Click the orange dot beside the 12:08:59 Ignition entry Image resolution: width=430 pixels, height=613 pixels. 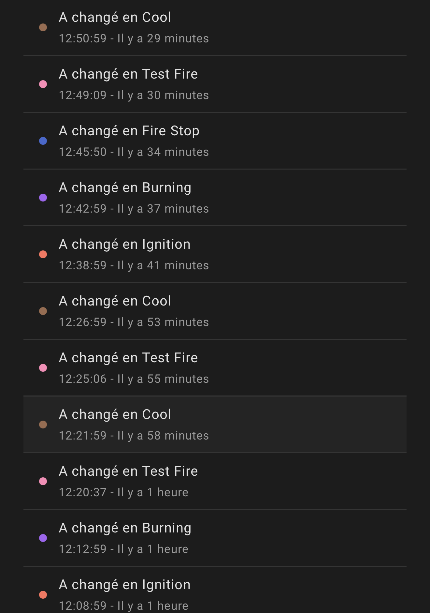point(43,595)
